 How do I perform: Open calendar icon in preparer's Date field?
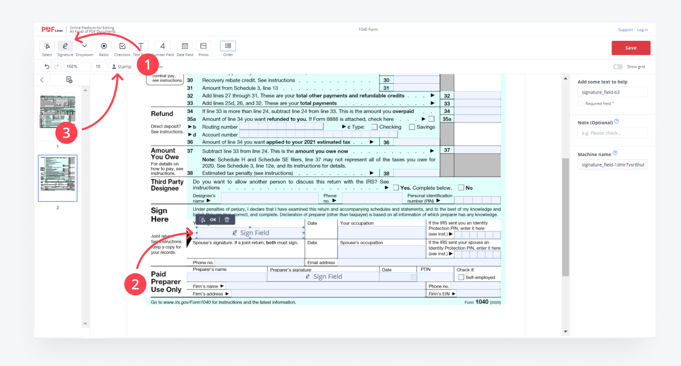click(x=413, y=277)
